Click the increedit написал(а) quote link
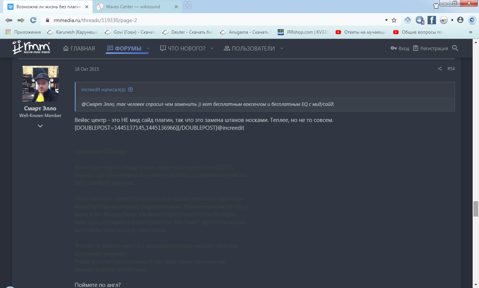This screenshot has height=288, width=479. [x=104, y=90]
